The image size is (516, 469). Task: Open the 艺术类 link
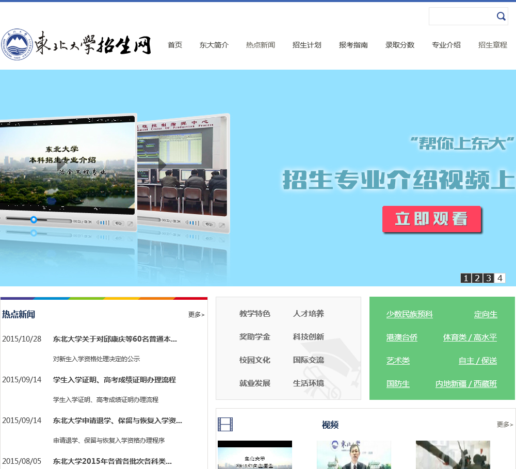(398, 361)
